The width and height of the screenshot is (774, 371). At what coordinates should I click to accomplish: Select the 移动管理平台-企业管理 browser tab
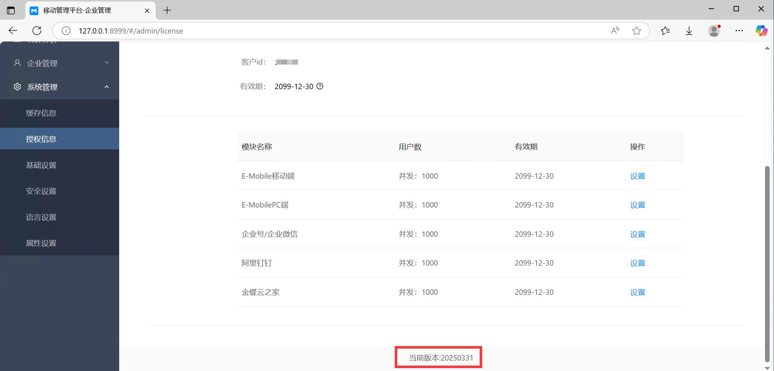coord(90,10)
